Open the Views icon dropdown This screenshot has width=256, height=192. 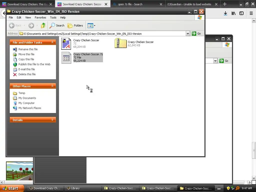click(91, 25)
